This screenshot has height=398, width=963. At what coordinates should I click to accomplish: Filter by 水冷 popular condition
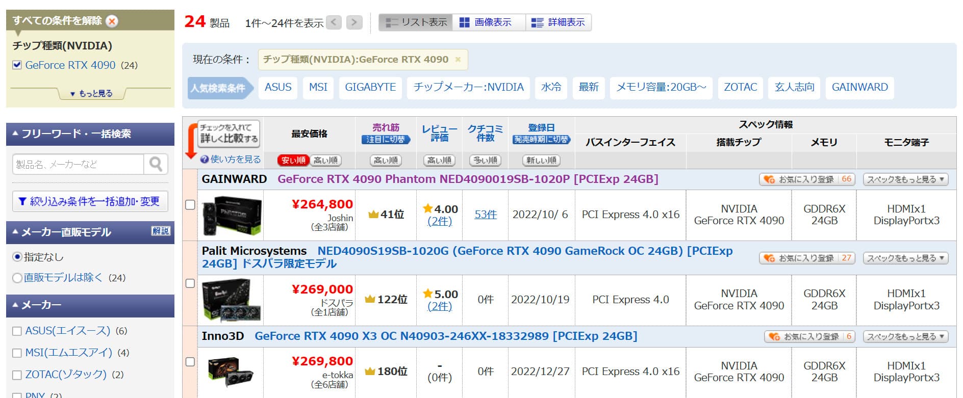click(x=551, y=88)
